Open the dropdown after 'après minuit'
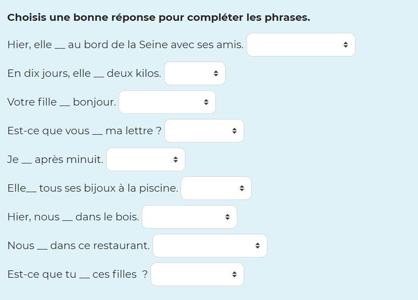 [146, 160]
